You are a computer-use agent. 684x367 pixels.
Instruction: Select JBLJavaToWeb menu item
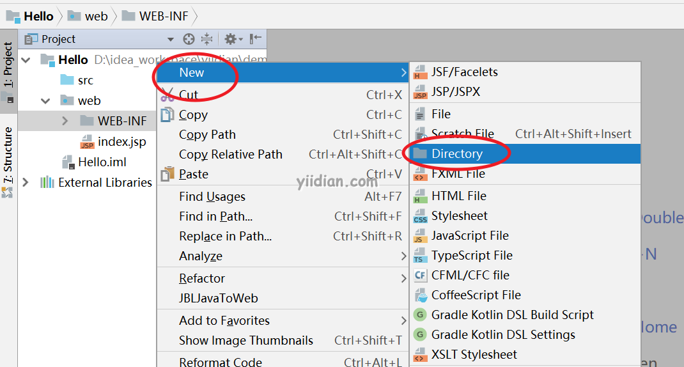tap(283, 299)
